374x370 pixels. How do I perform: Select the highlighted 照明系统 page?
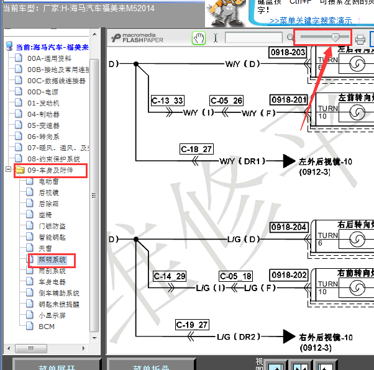click(x=52, y=259)
